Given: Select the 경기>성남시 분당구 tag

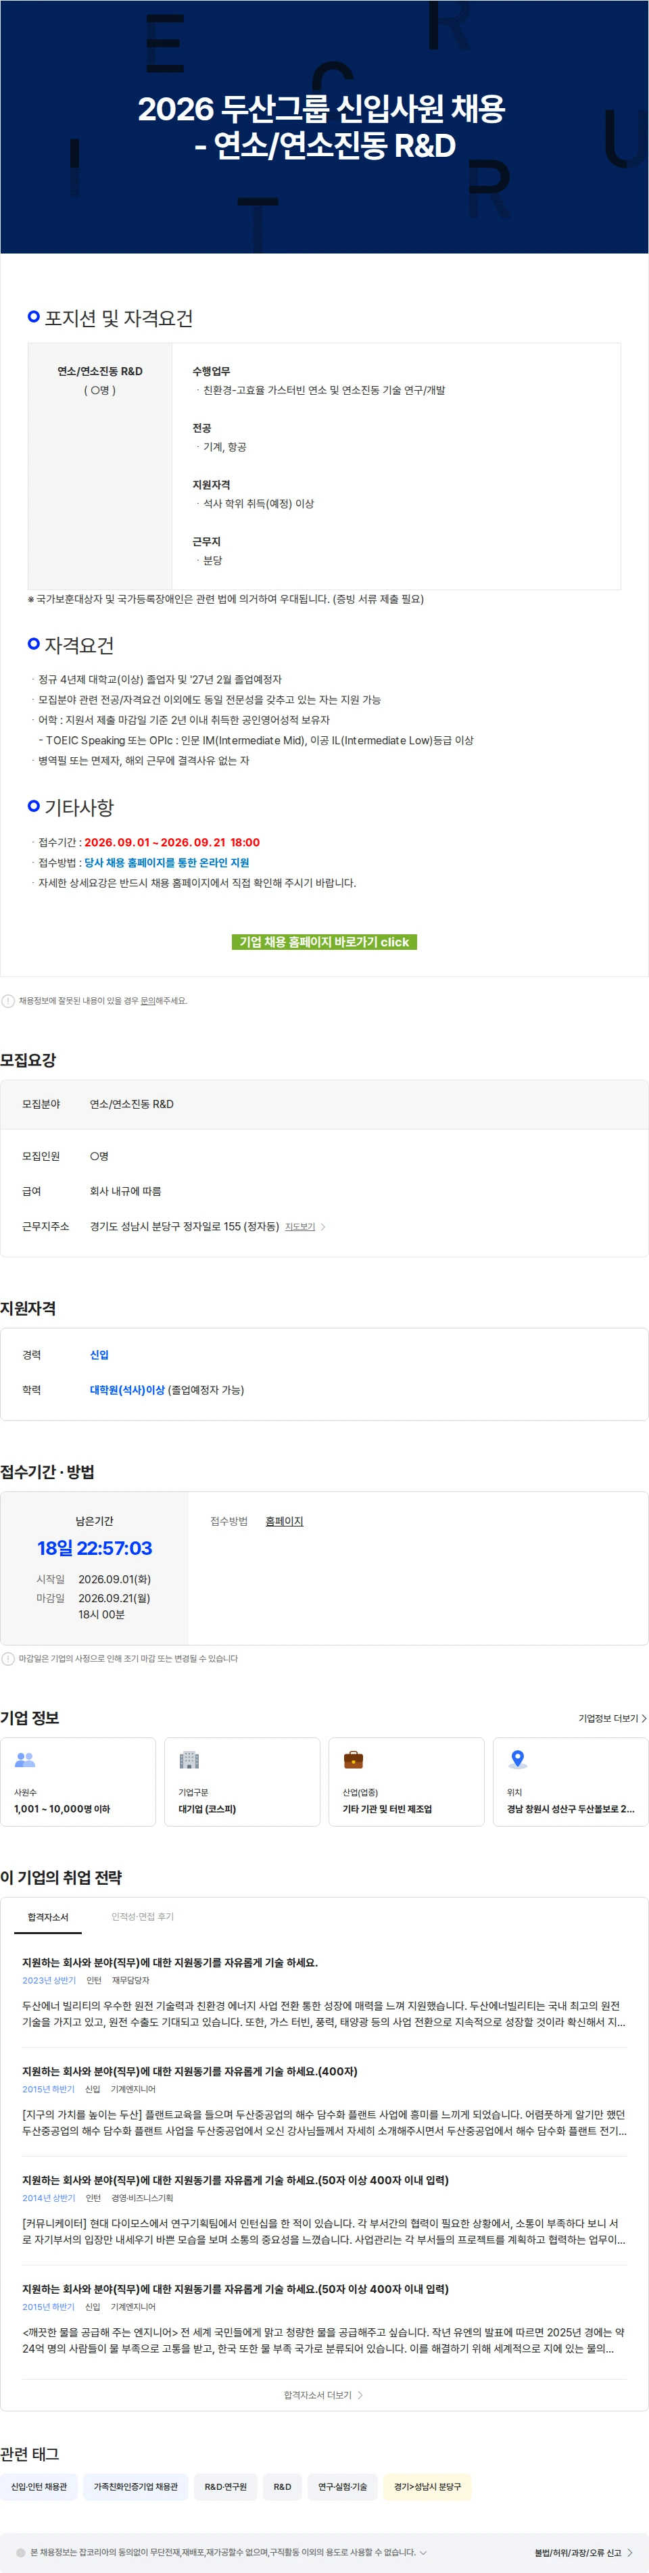Looking at the screenshot, I should (427, 2487).
